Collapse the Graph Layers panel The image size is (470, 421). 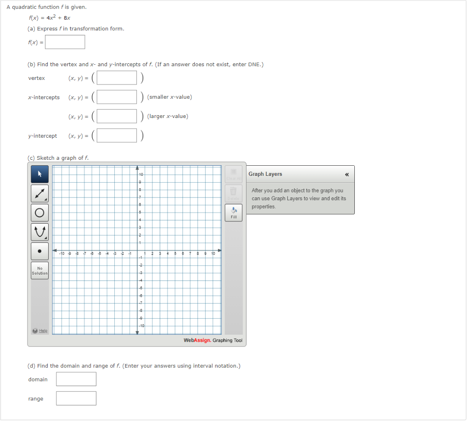click(x=347, y=174)
